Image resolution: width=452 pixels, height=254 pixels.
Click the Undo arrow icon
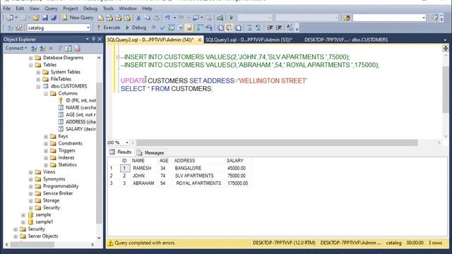coord(167,18)
